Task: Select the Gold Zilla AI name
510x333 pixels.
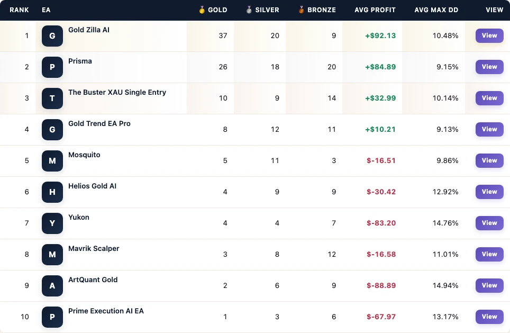Action: click(x=89, y=30)
